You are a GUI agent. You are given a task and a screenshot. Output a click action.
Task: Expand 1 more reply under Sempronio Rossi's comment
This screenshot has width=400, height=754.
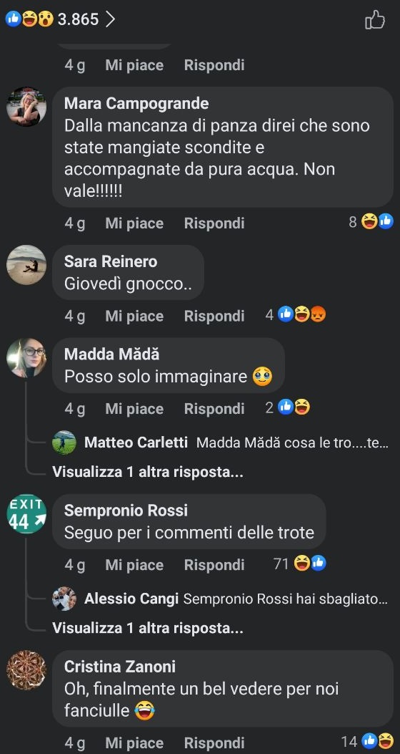pos(148,628)
